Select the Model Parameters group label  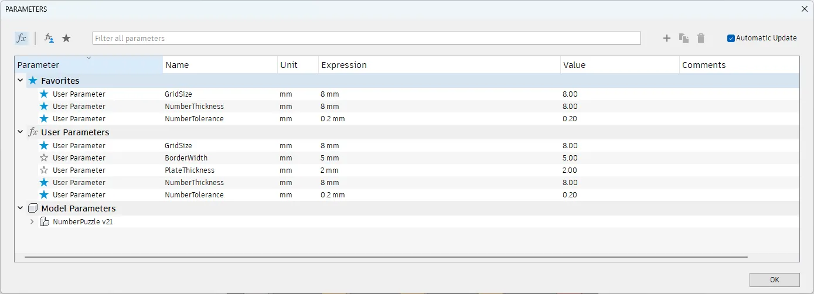pyautogui.click(x=79, y=208)
